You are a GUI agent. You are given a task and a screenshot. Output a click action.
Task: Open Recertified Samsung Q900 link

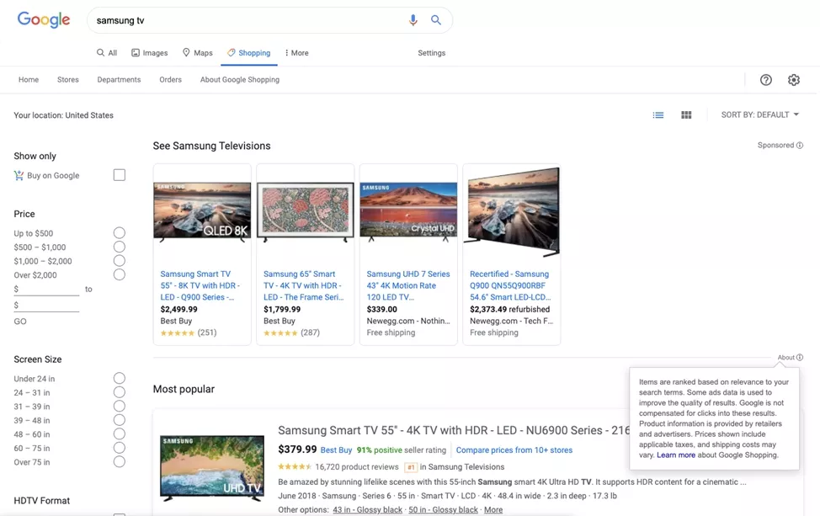(x=510, y=285)
